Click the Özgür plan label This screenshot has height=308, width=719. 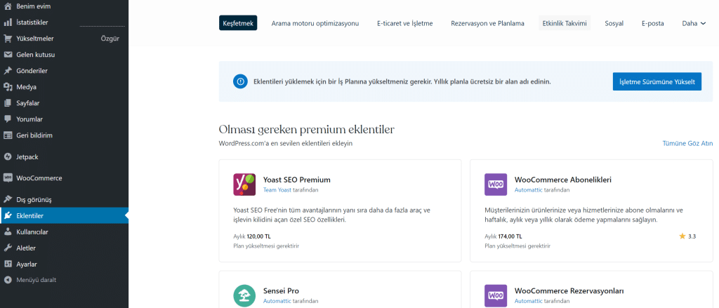[x=110, y=39]
